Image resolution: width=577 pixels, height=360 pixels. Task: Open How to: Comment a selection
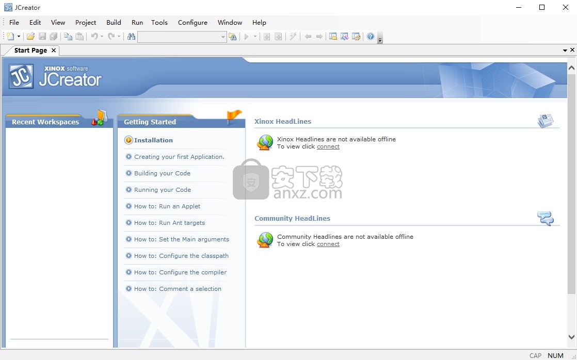tap(178, 289)
